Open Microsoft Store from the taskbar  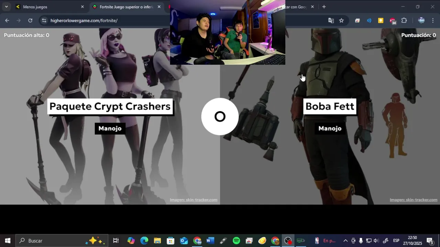coord(170,241)
